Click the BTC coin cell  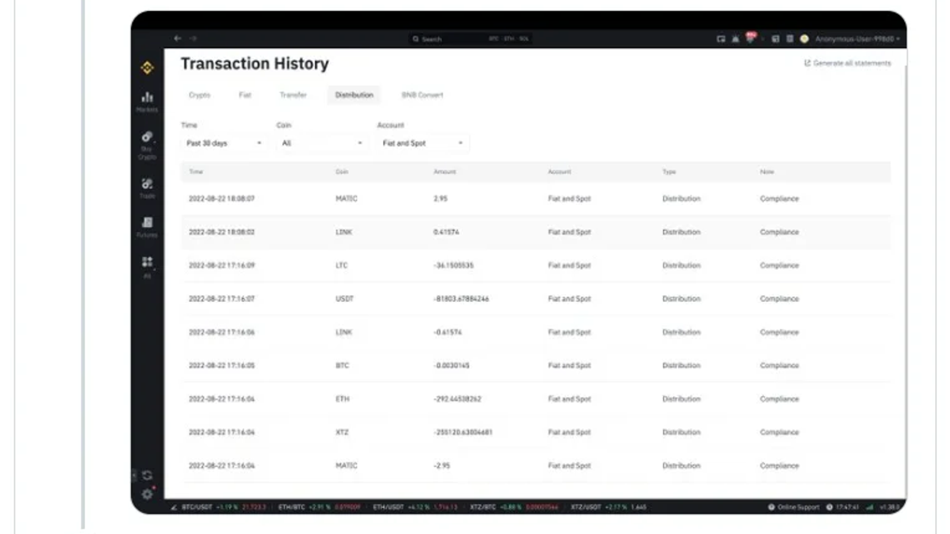pyautogui.click(x=343, y=366)
